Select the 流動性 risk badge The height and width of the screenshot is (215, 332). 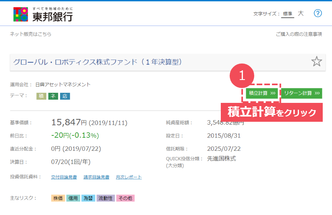point(106,198)
